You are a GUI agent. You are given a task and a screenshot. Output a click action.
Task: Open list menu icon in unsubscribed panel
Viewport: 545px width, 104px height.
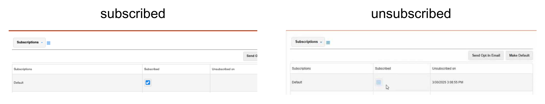tap(328, 42)
